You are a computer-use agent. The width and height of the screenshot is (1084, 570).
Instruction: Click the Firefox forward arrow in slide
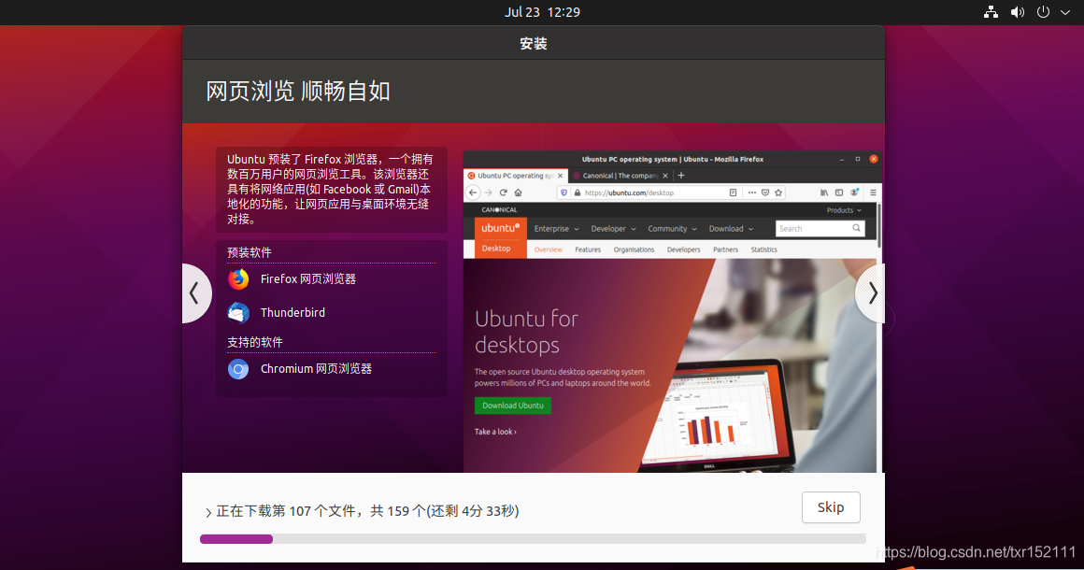pyautogui.click(x=488, y=192)
